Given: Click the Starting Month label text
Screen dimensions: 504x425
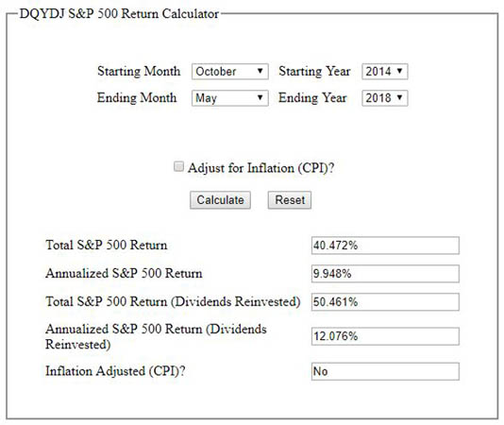Looking at the screenshot, I should [139, 72].
